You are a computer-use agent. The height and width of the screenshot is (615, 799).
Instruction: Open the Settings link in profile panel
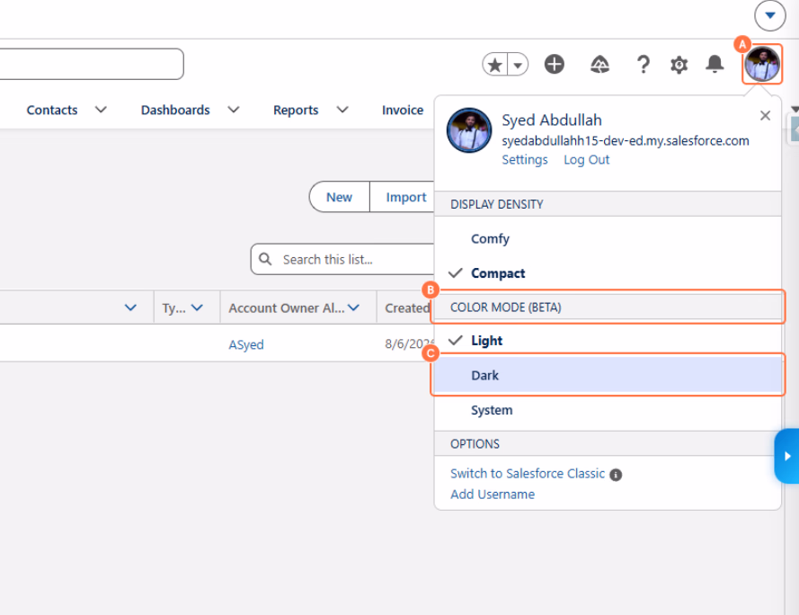[524, 160]
